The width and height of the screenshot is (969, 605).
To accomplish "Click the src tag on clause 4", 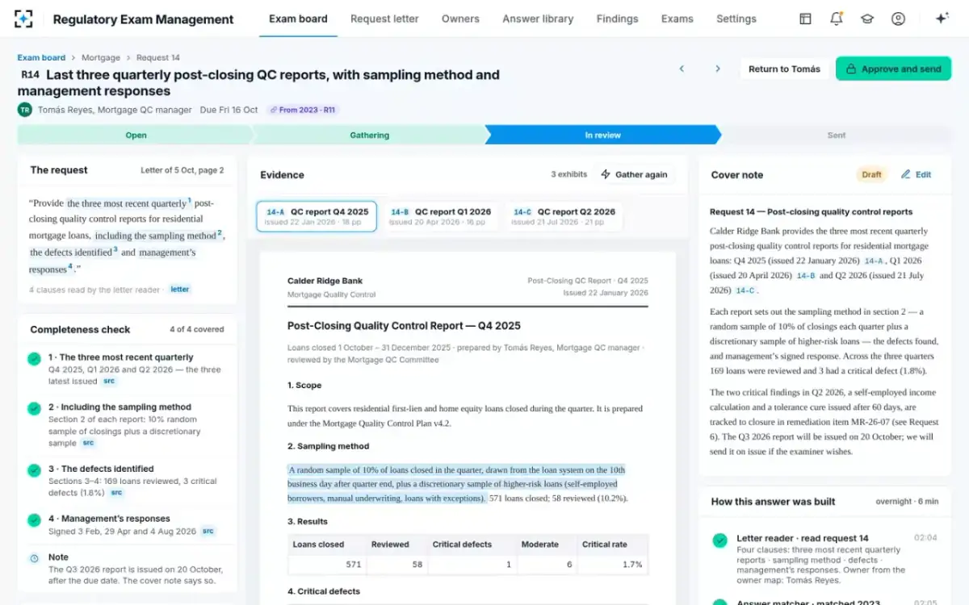I will click(x=208, y=532).
